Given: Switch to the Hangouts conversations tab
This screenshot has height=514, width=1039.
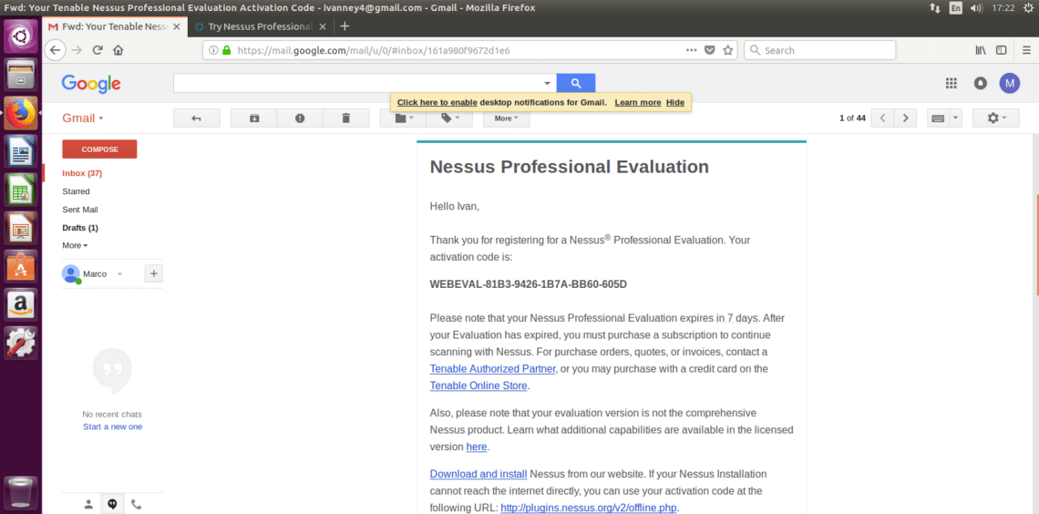Looking at the screenshot, I should click(x=112, y=504).
